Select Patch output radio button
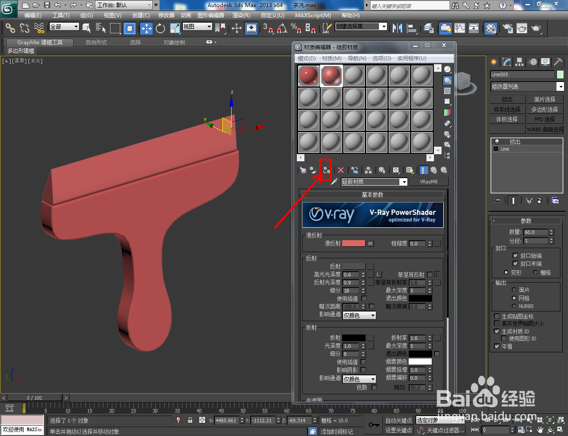 (514, 290)
